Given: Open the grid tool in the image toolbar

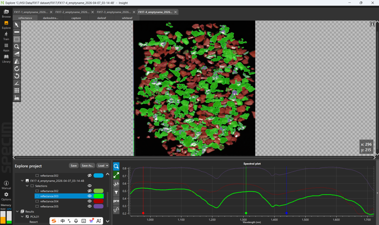Looking at the screenshot, I should 17,91.
